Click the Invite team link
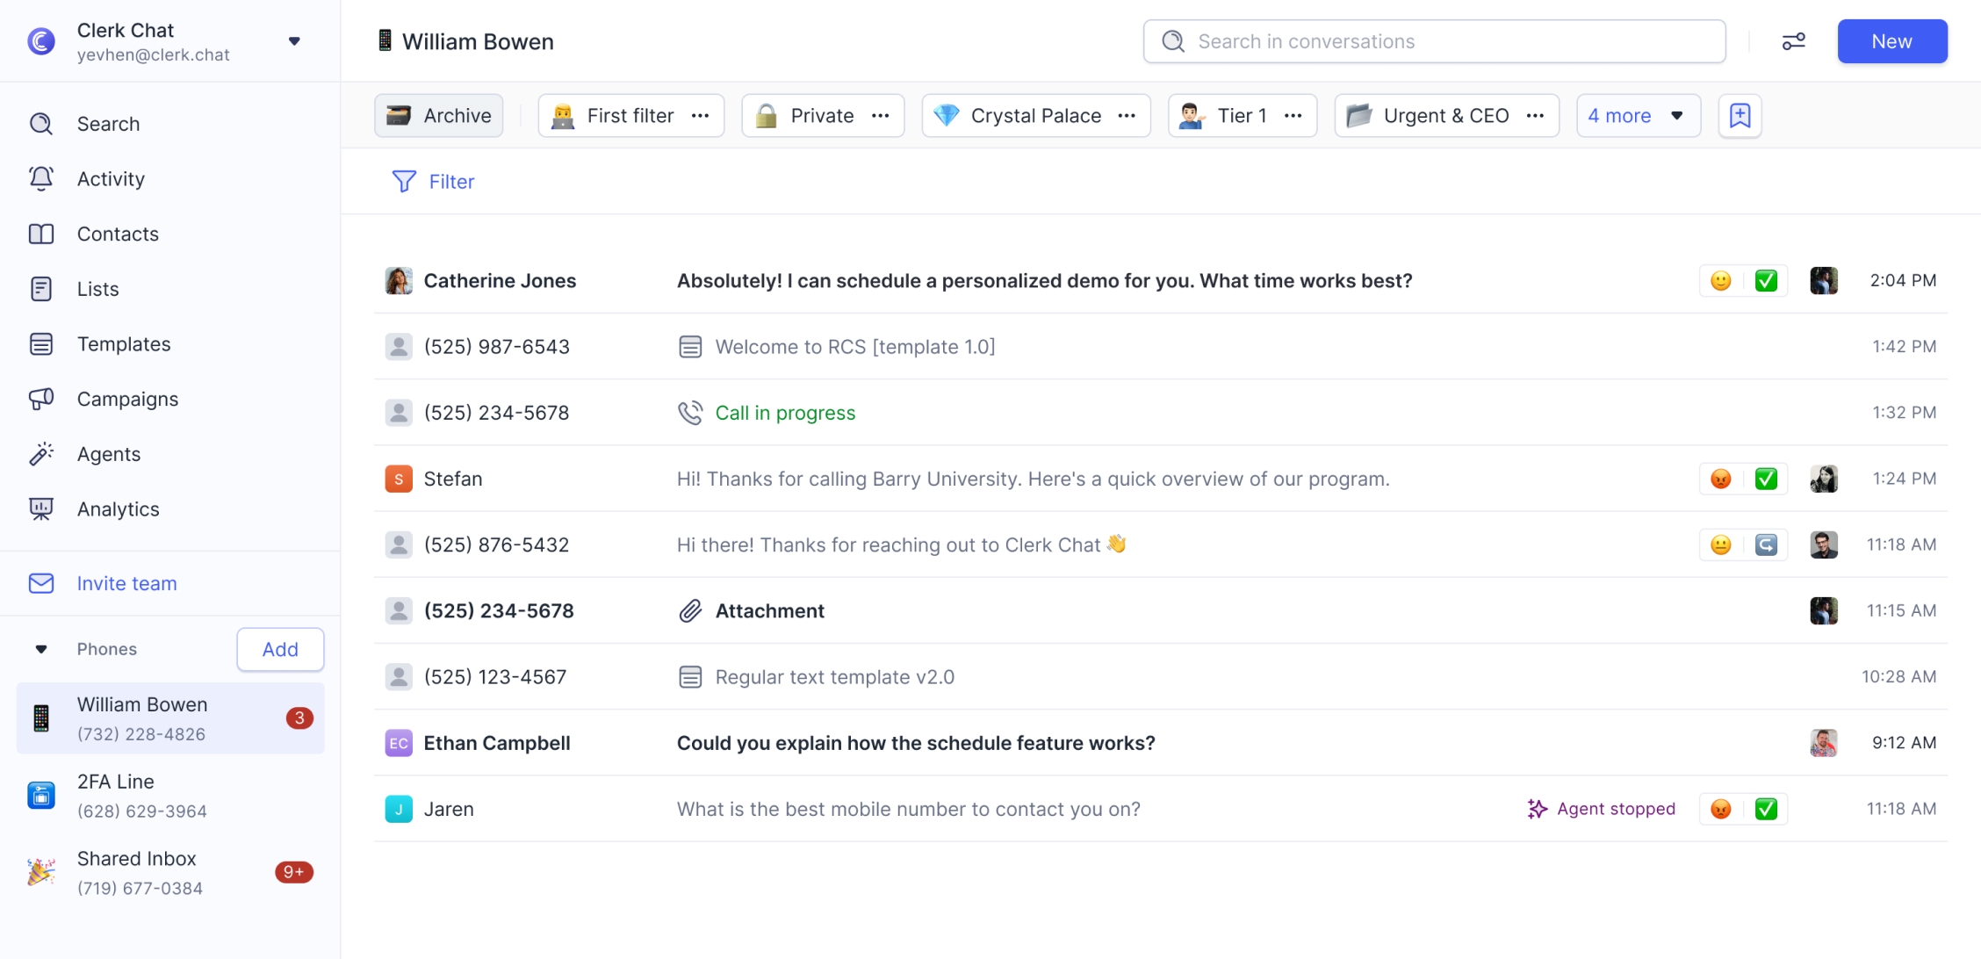The height and width of the screenshot is (959, 1981). (126, 583)
